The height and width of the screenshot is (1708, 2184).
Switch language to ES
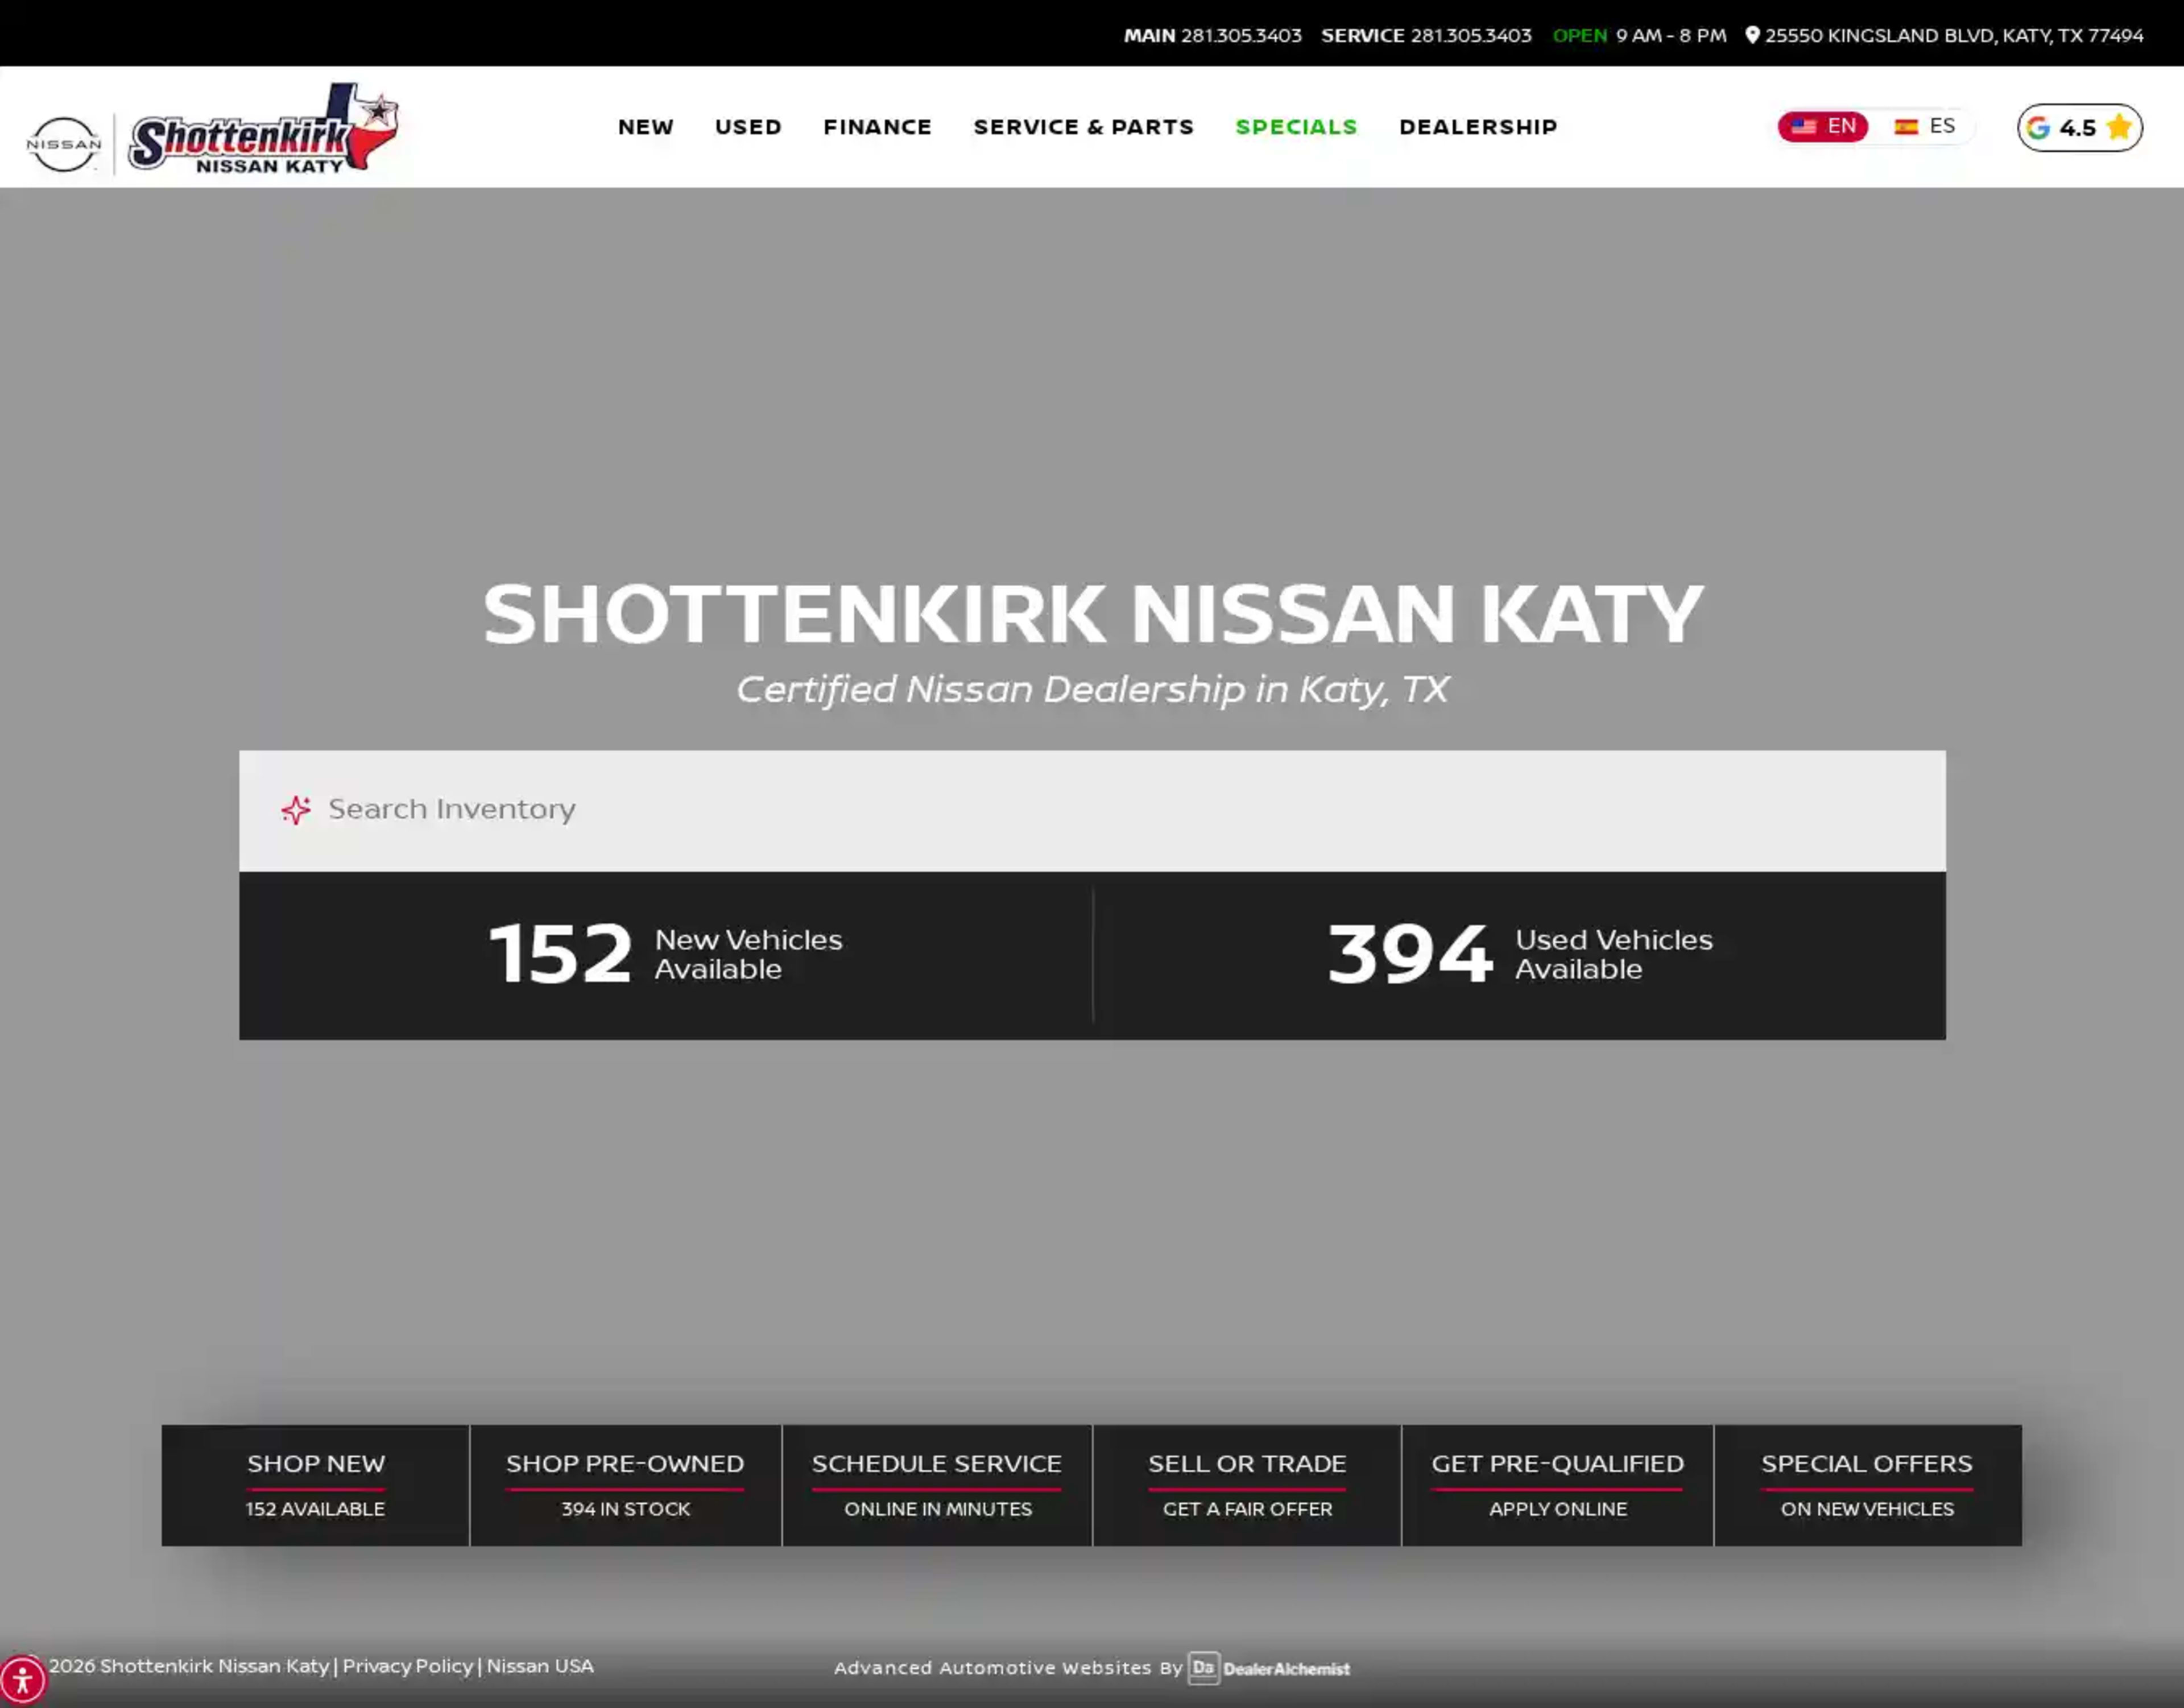(1925, 127)
